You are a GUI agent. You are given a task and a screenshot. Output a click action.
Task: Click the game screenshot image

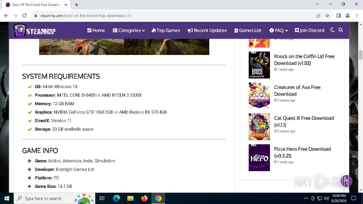pyautogui.click(x=124, y=47)
